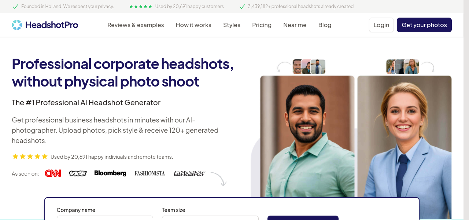Go to the Styles page
Image resolution: width=469 pixels, height=220 pixels.
232,25
